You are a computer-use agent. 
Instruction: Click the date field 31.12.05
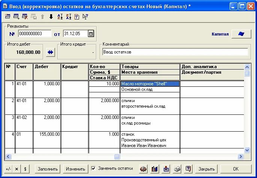pos(76,34)
